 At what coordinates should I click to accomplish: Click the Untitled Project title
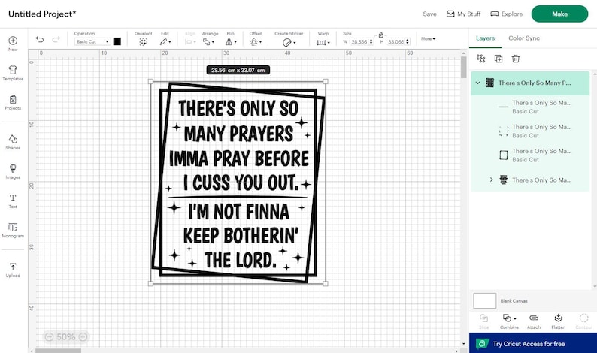pos(42,14)
